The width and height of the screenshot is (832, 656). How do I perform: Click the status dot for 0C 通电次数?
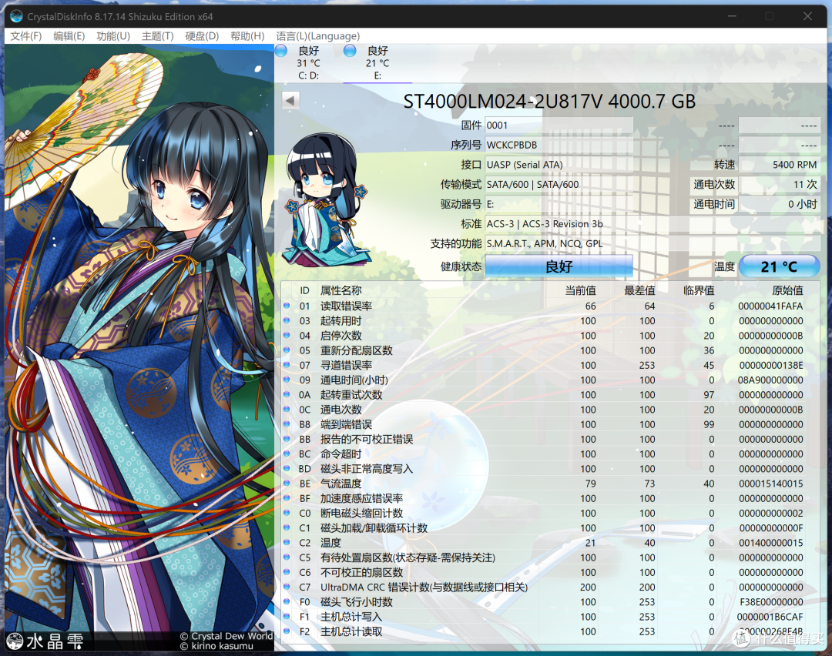(x=287, y=410)
